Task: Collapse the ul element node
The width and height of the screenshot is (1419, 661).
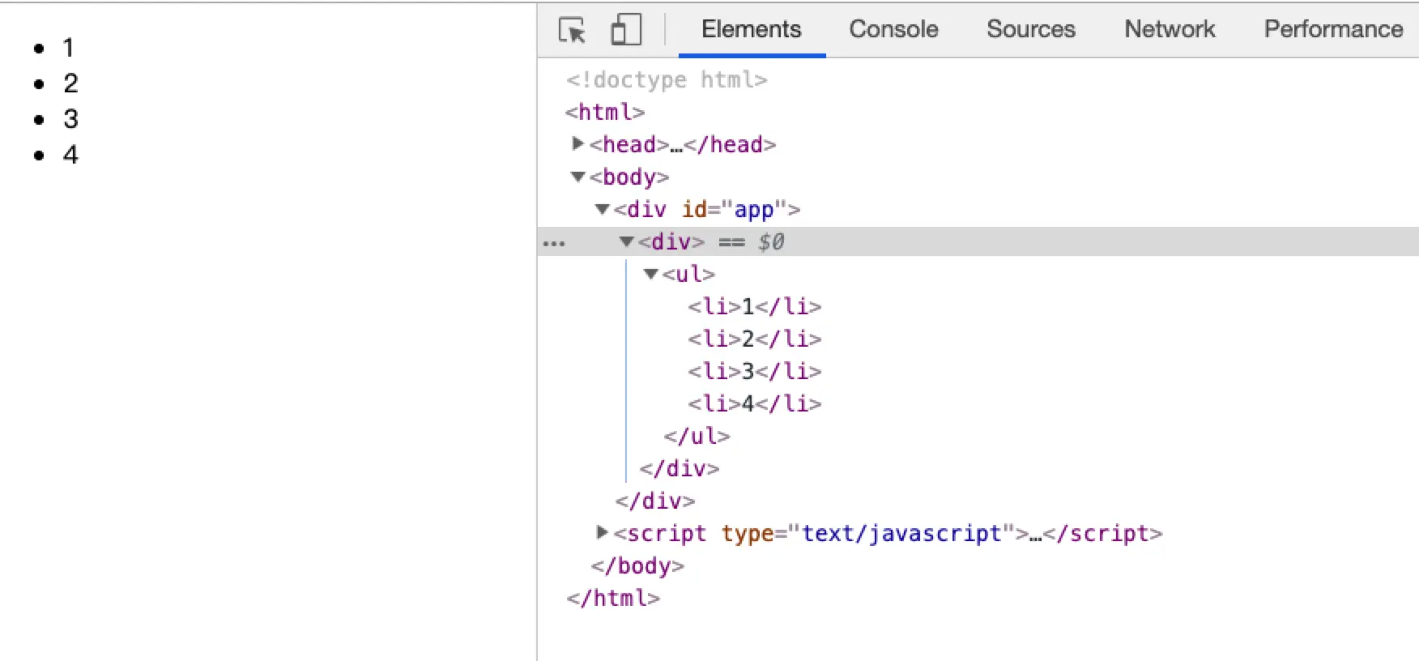Action: point(650,274)
